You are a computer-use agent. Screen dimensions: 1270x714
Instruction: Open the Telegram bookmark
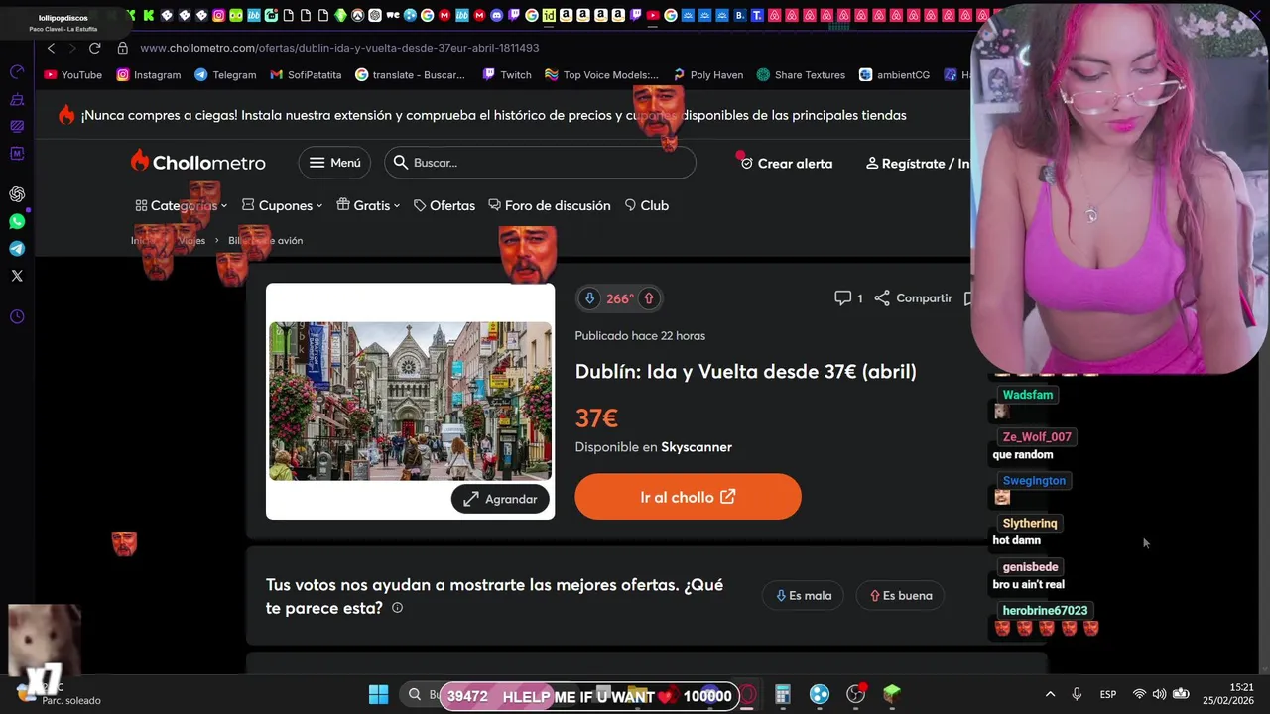click(x=225, y=74)
